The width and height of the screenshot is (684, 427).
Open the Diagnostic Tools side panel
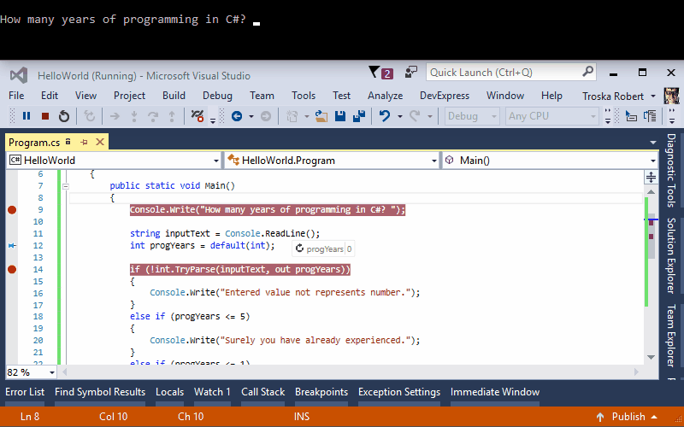click(x=671, y=170)
